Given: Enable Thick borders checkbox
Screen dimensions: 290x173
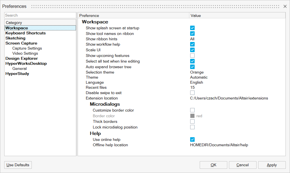Looking at the screenshot, I should 192,121.
